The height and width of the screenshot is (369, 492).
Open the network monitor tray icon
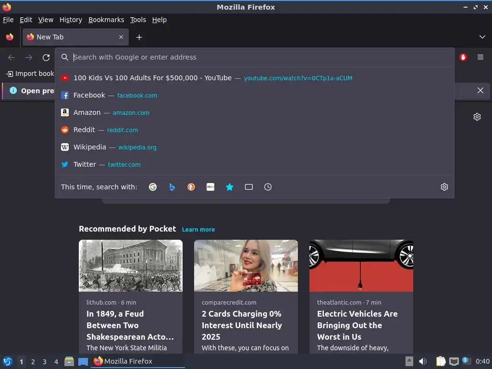click(454, 361)
